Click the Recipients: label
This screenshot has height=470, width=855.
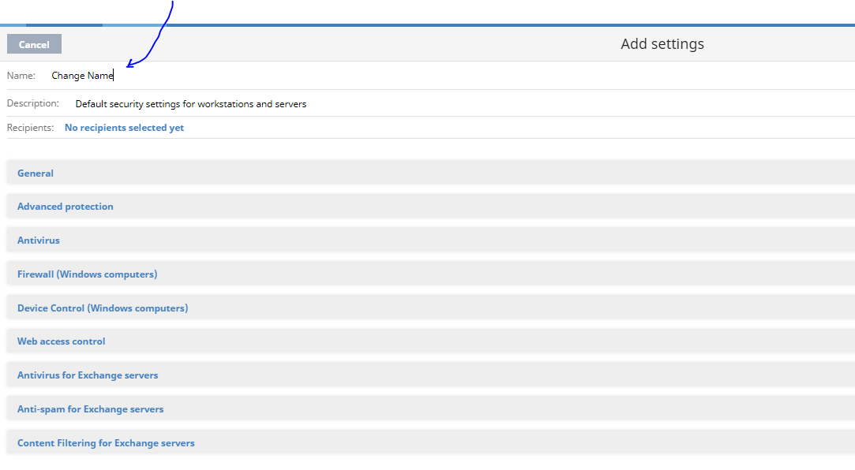(30, 128)
